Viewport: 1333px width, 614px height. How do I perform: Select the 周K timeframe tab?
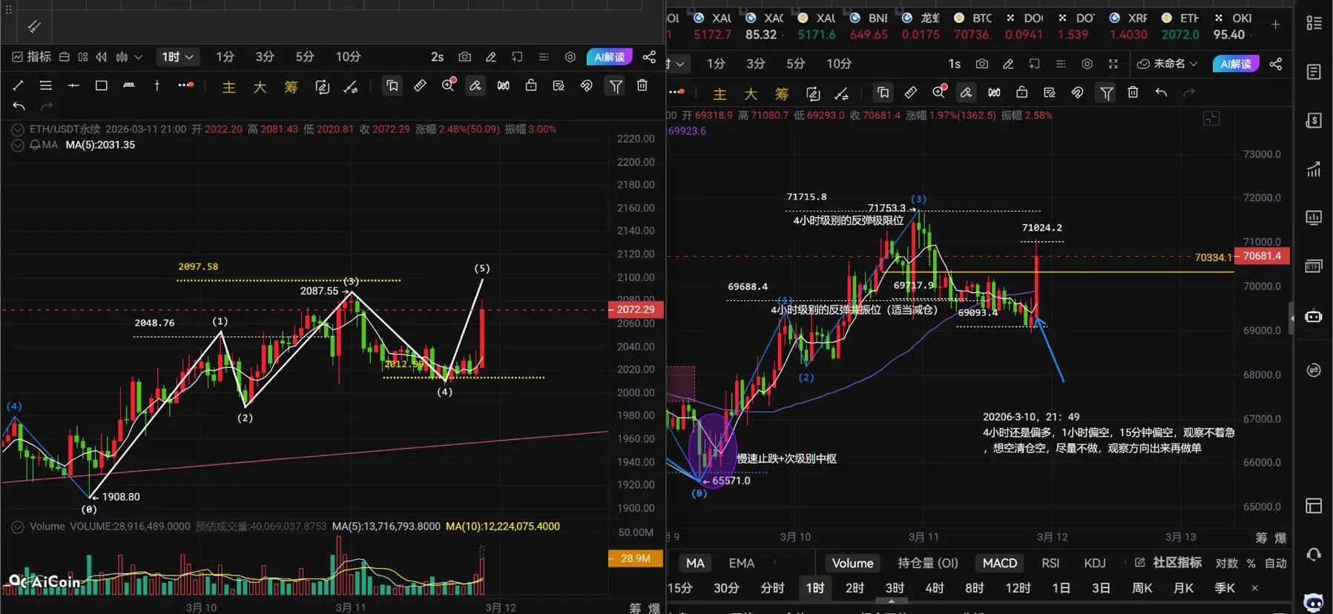(x=1142, y=588)
